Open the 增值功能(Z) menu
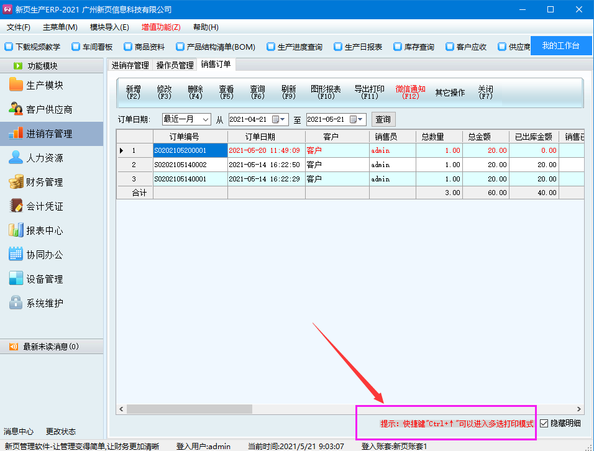The height and width of the screenshot is (451, 594). click(161, 27)
